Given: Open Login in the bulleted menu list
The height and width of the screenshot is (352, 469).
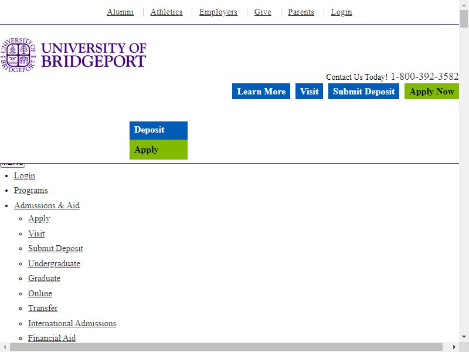Looking at the screenshot, I should [25, 175].
